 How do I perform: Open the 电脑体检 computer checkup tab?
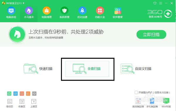point(11,12)
